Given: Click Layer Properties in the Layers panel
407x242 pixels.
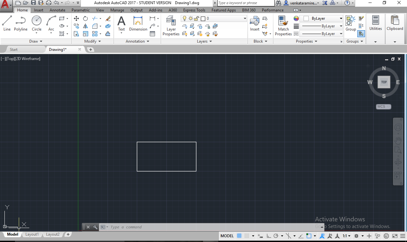Looking at the screenshot, I should (x=171, y=25).
